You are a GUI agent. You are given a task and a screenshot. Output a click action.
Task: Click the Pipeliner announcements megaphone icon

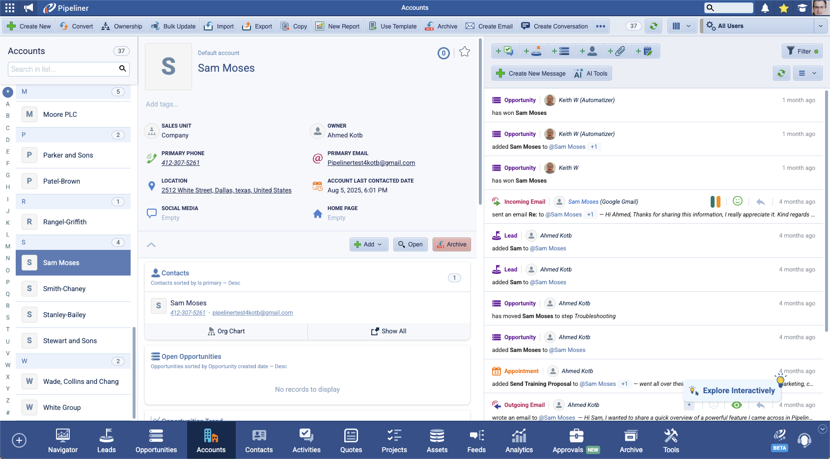pos(29,8)
